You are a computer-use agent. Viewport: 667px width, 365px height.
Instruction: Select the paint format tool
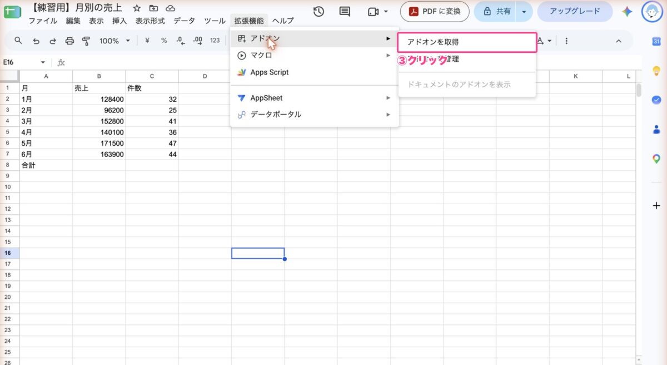[x=86, y=41]
